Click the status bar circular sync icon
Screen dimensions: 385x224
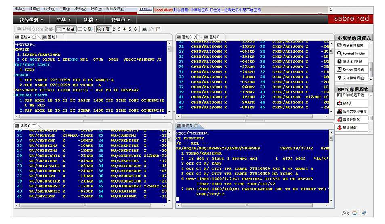tap(354, 213)
